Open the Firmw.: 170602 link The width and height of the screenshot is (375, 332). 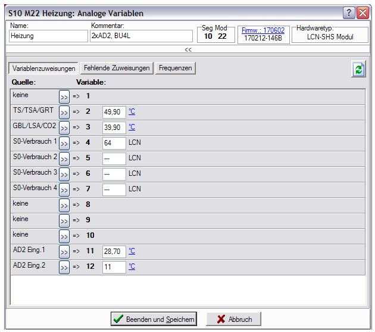(x=263, y=29)
